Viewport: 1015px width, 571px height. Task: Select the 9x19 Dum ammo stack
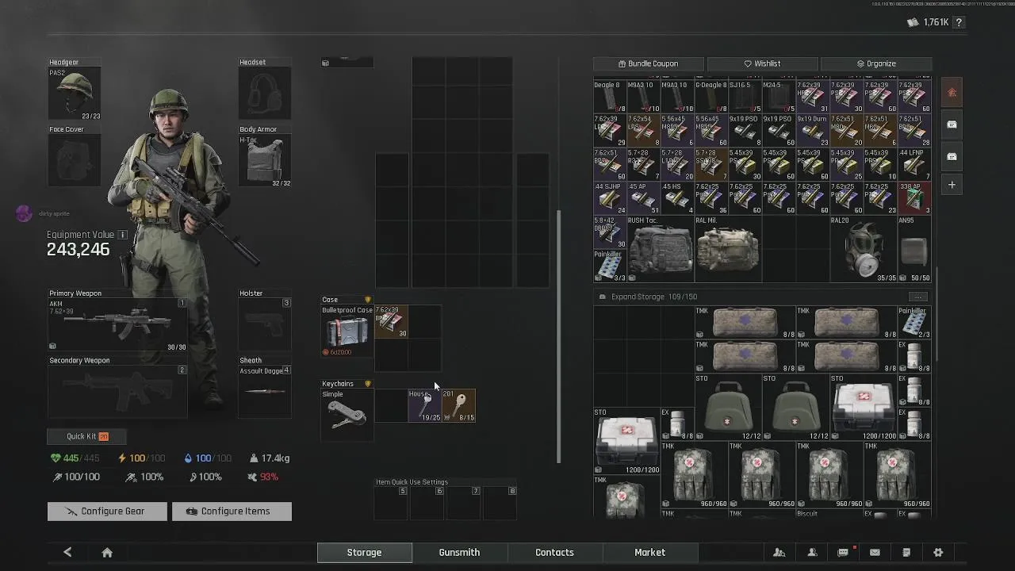point(813,131)
